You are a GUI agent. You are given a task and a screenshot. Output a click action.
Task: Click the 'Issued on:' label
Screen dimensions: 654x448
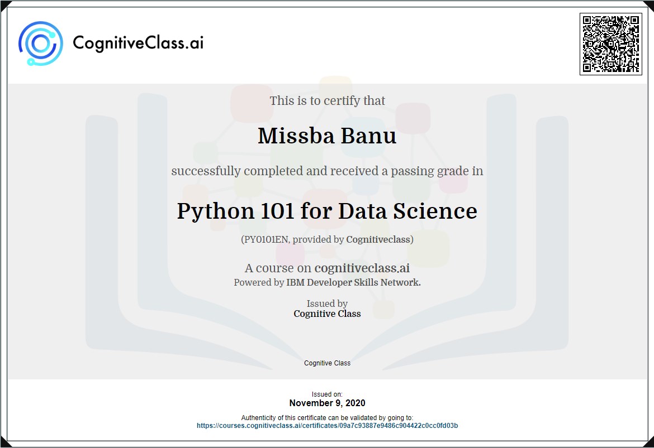pyautogui.click(x=327, y=394)
